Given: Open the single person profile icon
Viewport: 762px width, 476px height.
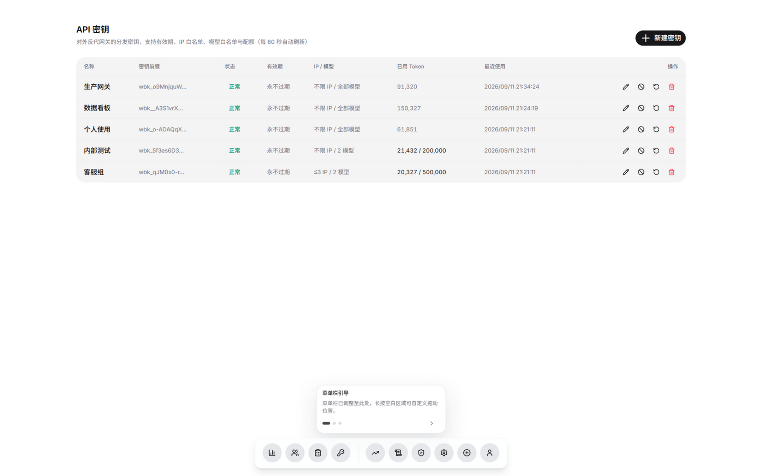Looking at the screenshot, I should [x=490, y=453].
